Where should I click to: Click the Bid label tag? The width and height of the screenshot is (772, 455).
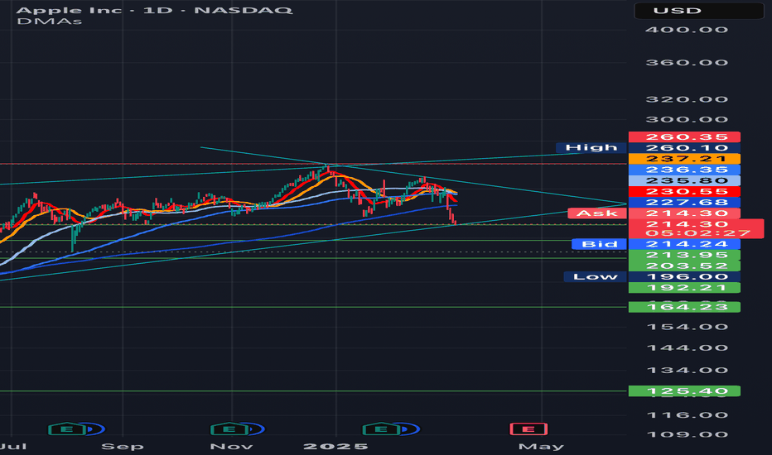[599, 244]
